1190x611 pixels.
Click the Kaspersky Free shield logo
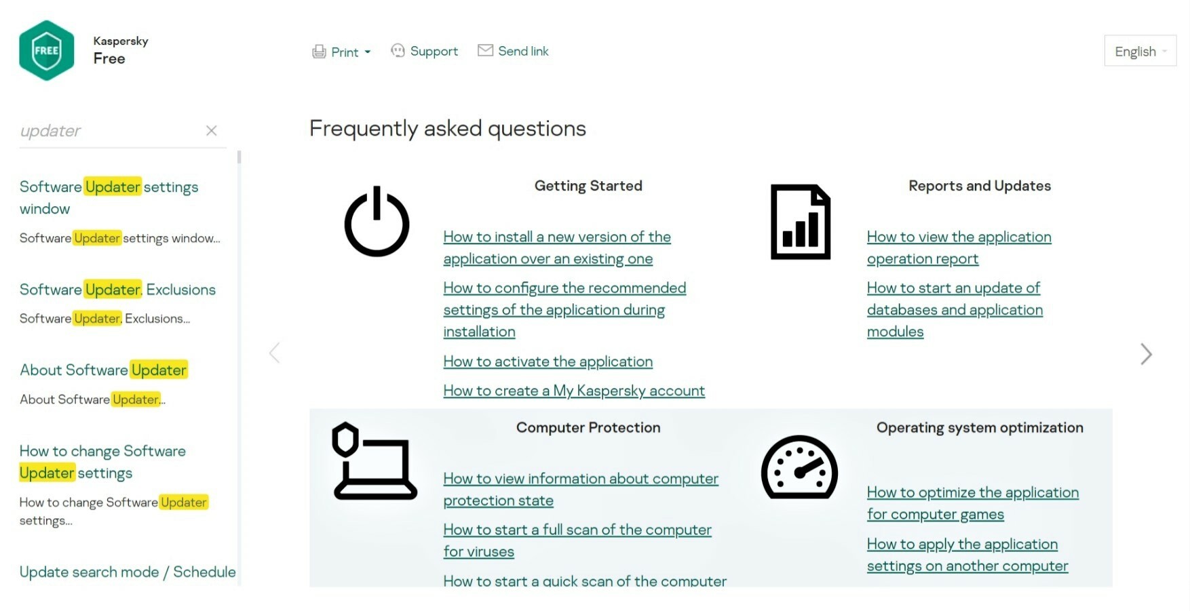coord(46,50)
